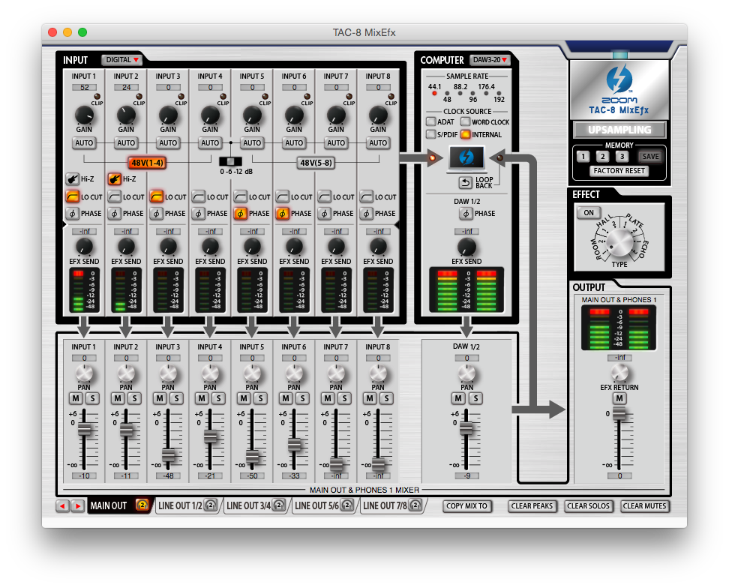The width and height of the screenshot is (729, 588).
Task: Switch to LINE OUT 1/2 tab
Action: click(187, 505)
